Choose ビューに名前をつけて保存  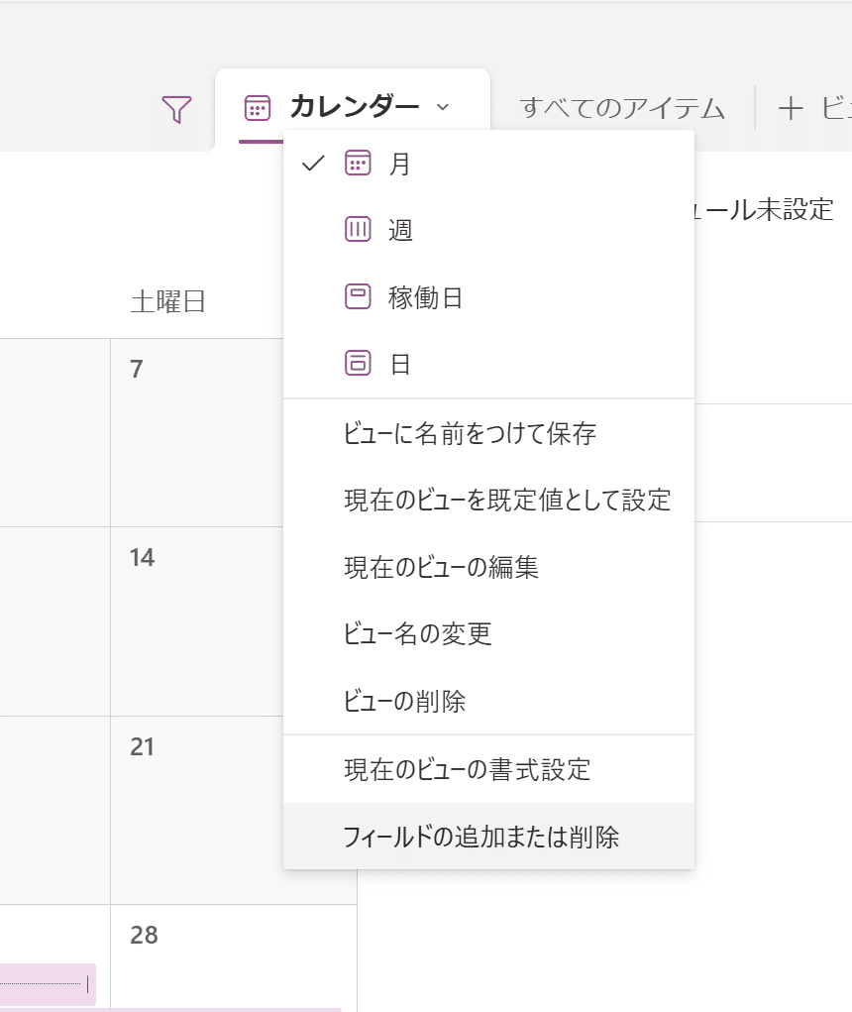pos(488,433)
